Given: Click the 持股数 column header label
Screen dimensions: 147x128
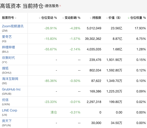Looking at the screenshot, I should tap(97, 18).
